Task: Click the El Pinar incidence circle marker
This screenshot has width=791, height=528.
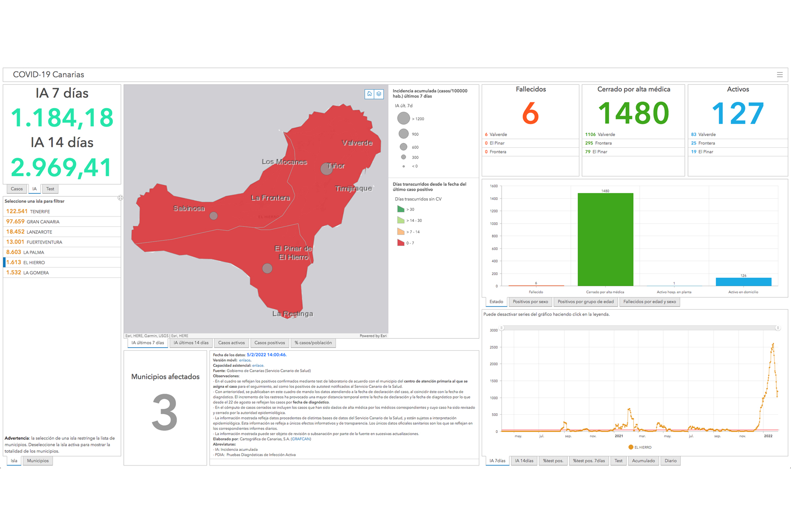Action: click(x=267, y=268)
